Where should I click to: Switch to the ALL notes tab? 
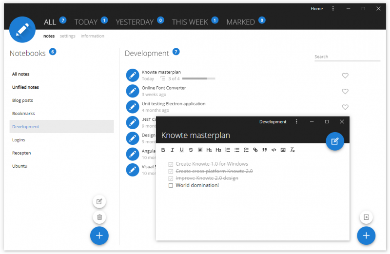tap(50, 22)
